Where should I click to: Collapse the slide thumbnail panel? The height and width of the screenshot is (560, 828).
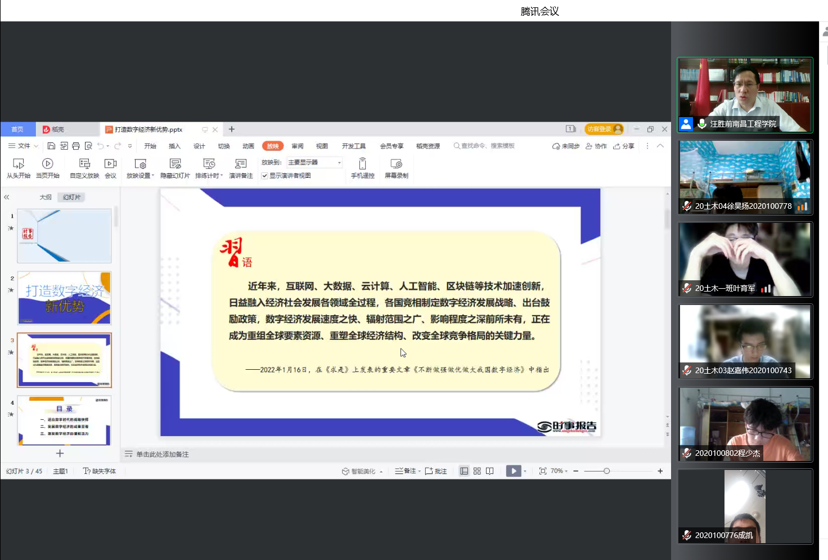tap(7, 197)
